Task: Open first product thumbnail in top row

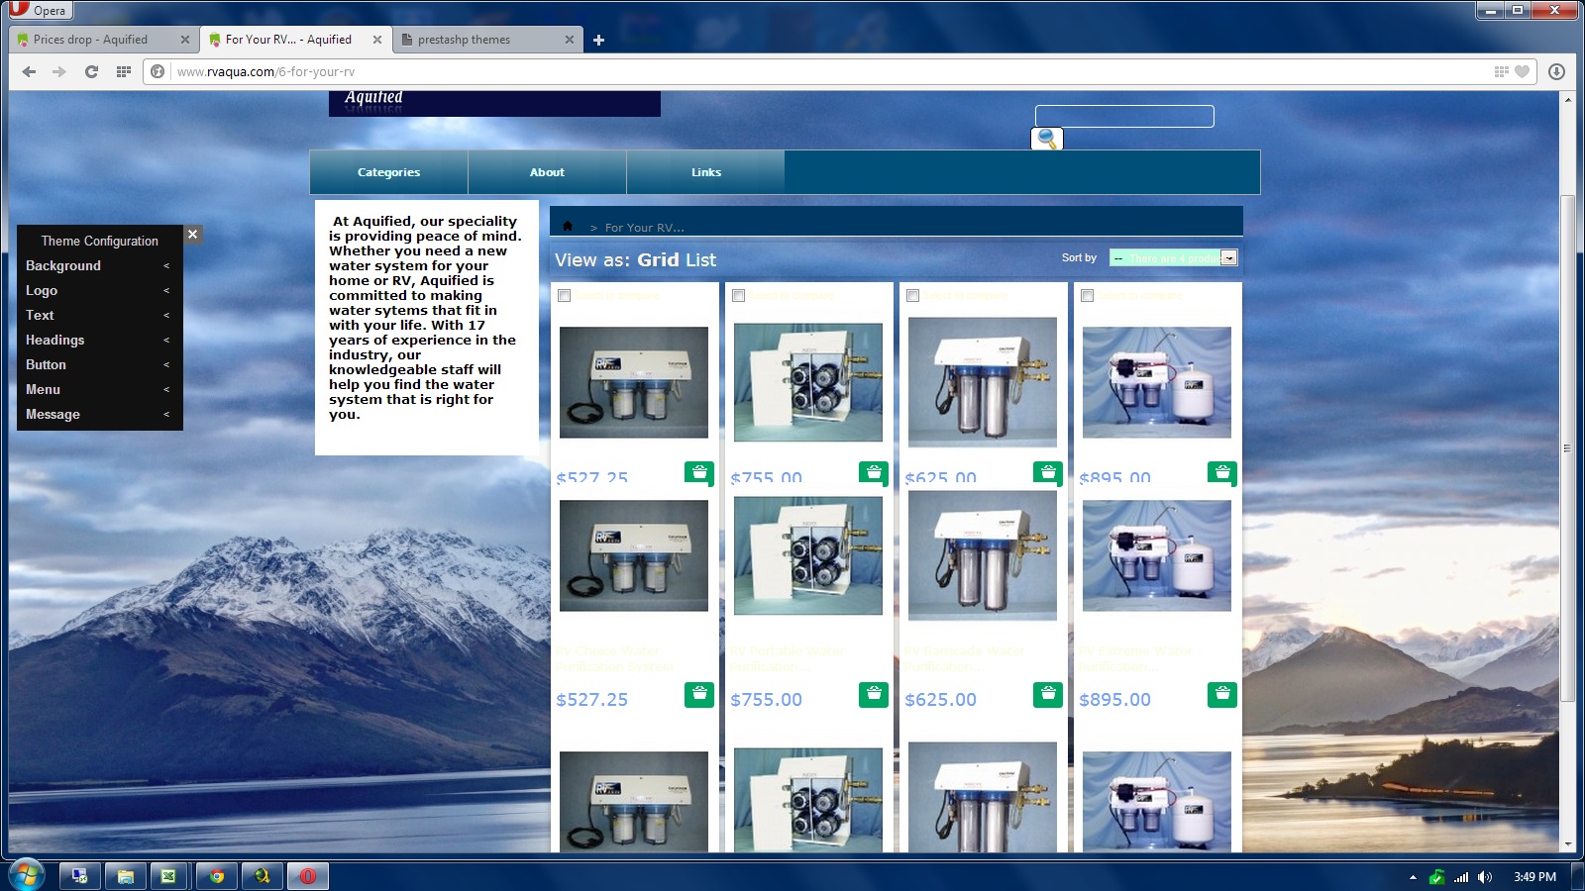Action: click(634, 382)
